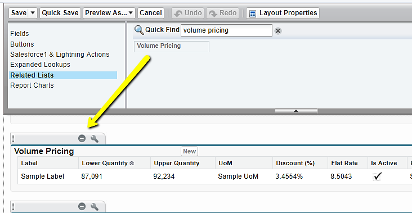Image resolution: width=412 pixels, height=213 pixels.
Task: Select Fields in the palette list
Action: [x=20, y=34]
